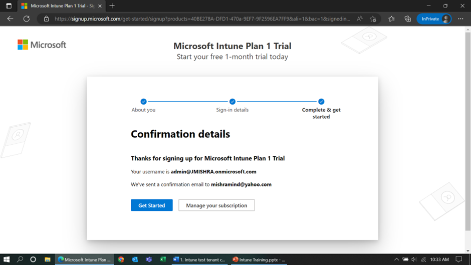The image size is (471, 265).
Task: Click the Sign-in details step checkmark
Action: 232,102
